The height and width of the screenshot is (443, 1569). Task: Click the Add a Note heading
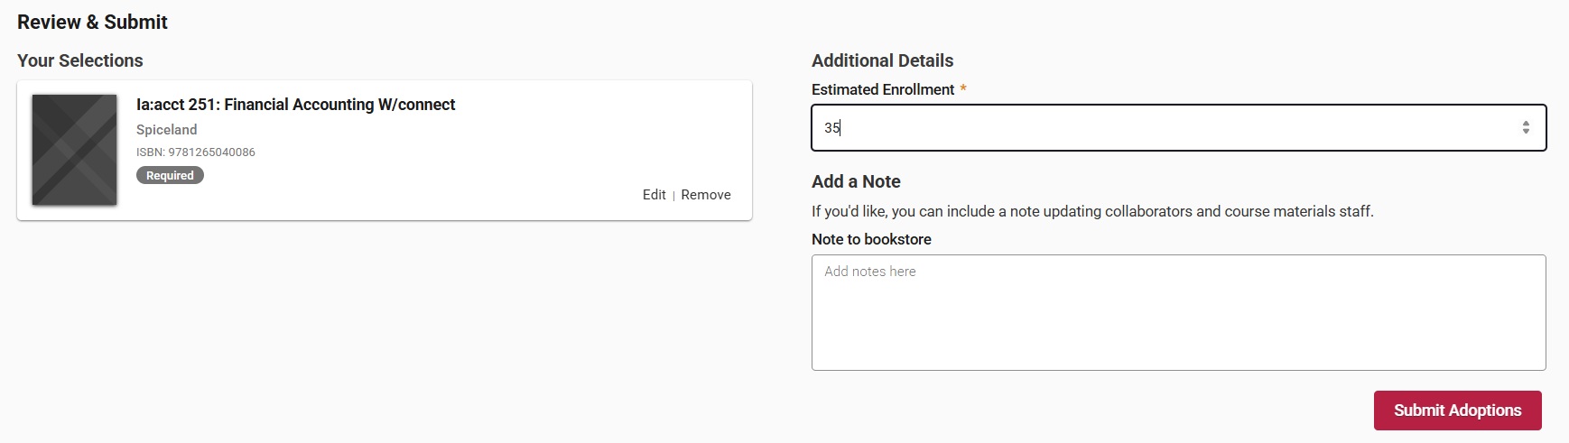click(855, 181)
